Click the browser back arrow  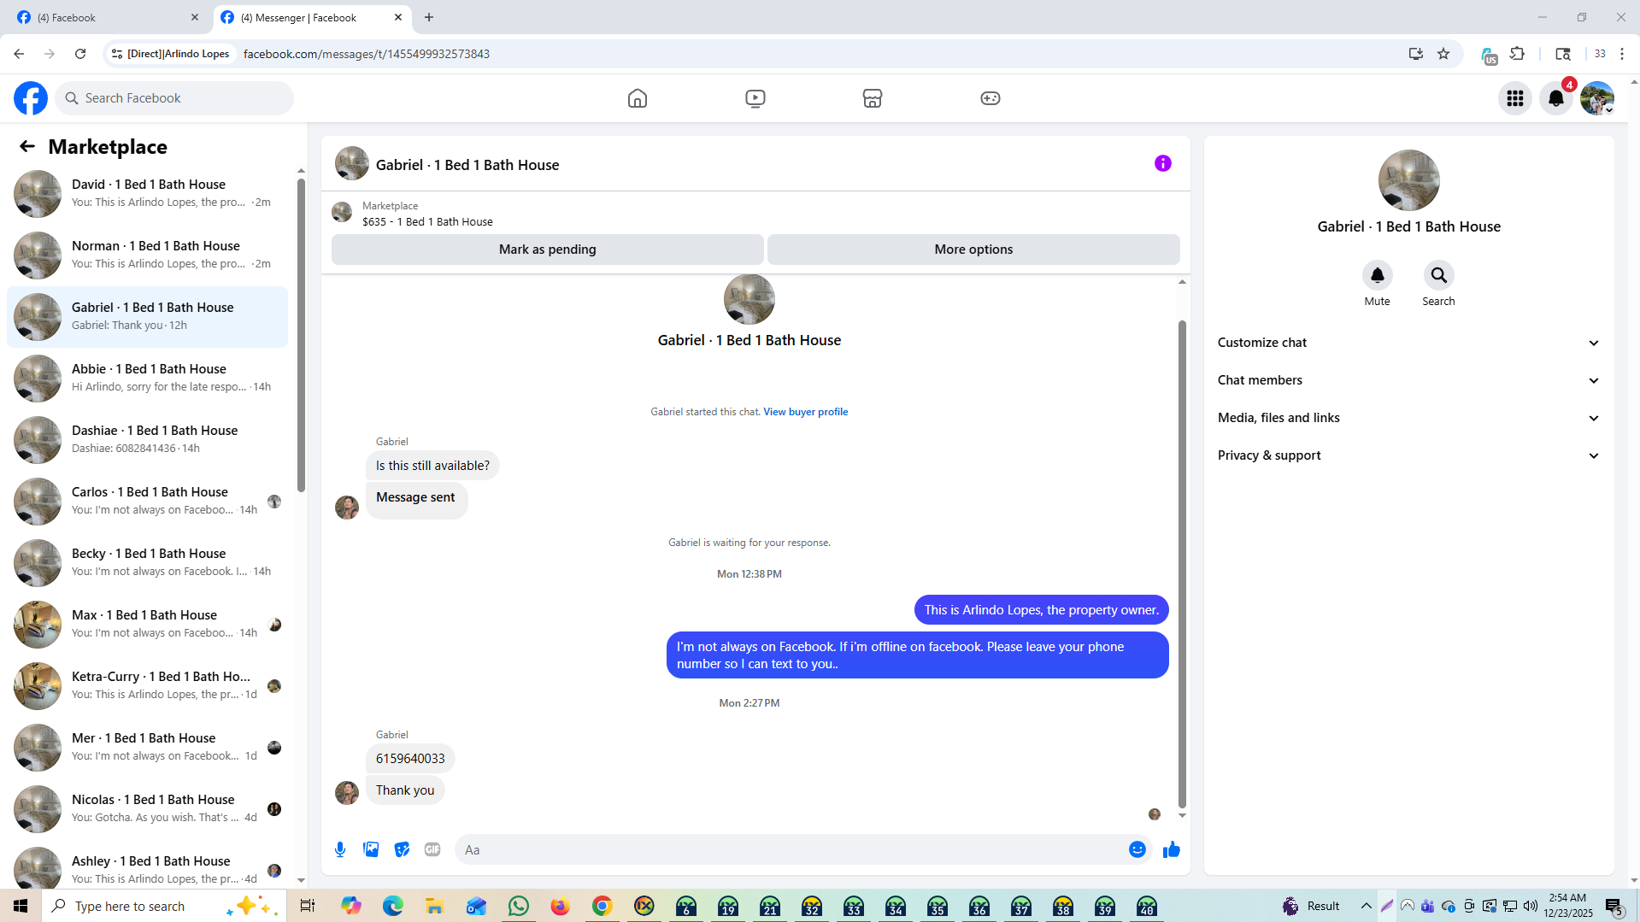(19, 54)
